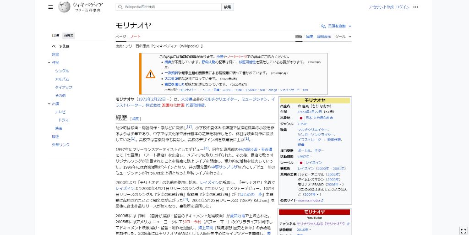The image size is (469, 235).
Task: Switch to the ノート tab
Action: pyautogui.click(x=135, y=37)
